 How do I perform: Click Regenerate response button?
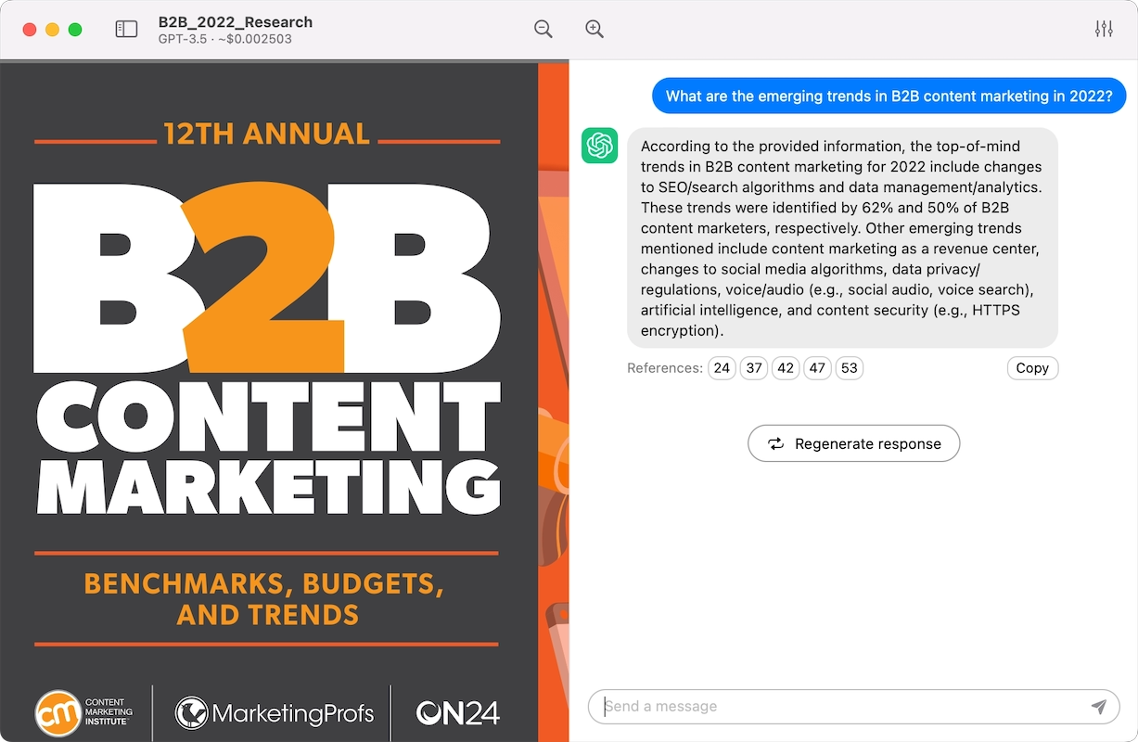click(x=854, y=443)
